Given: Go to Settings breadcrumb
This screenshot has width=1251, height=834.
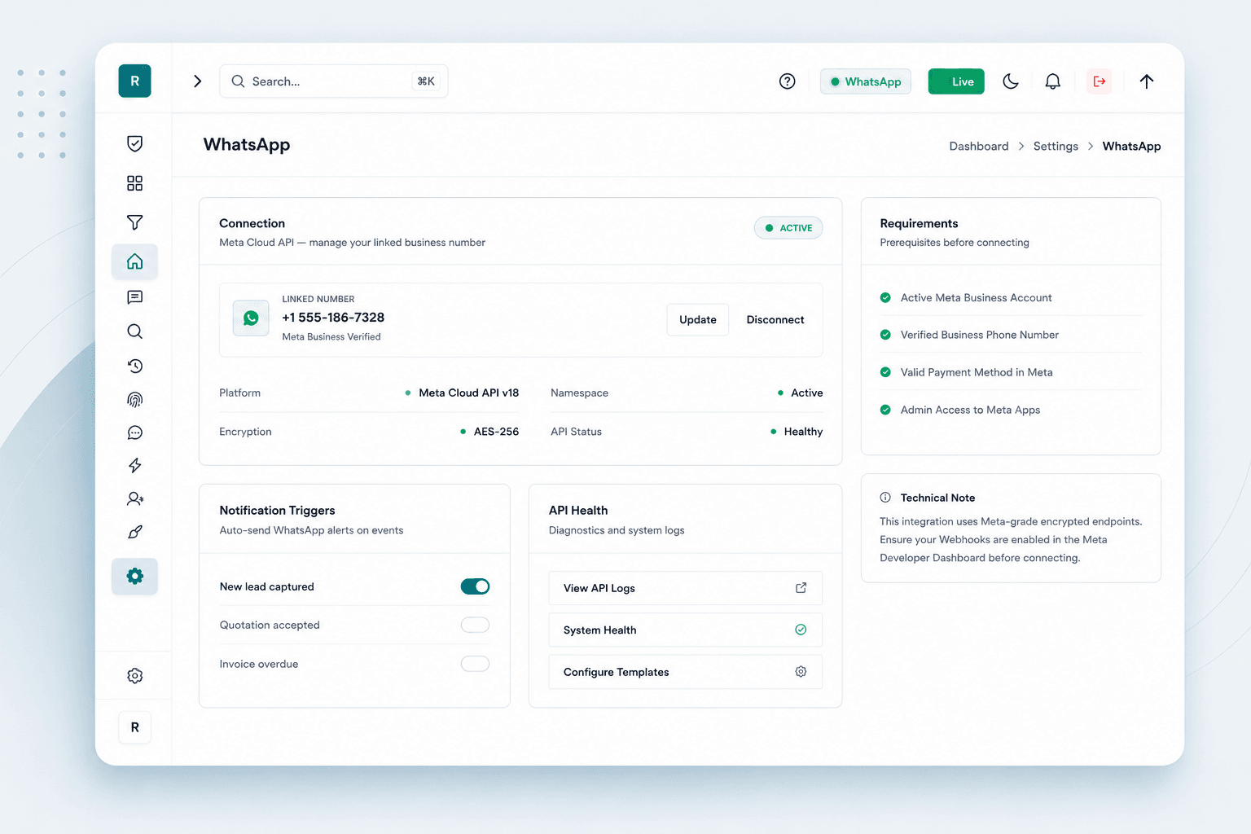Looking at the screenshot, I should [1056, 147].
